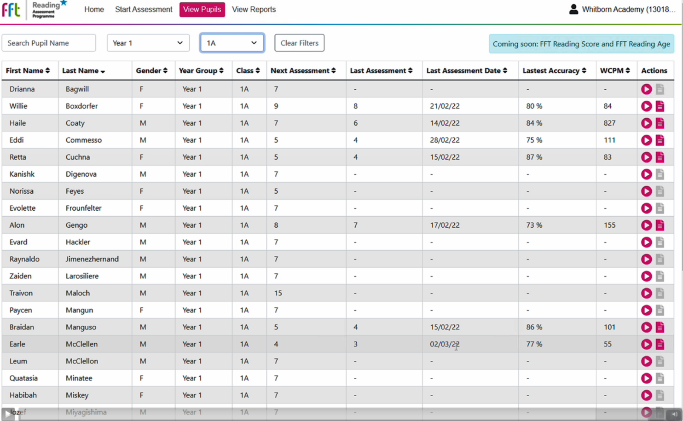Start an assessment for Drianna Bagwill
Screen dimensions: 683x421
coord(646,89)
